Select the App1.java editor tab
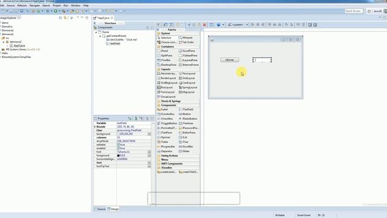The image size is (387, 218). (x=103, y=18)
